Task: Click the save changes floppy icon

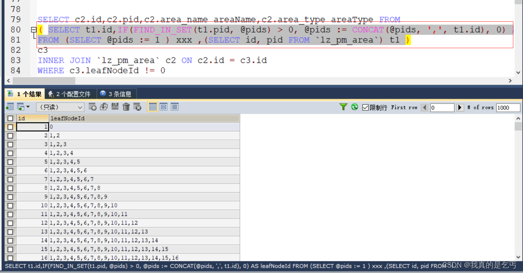Action: click(x=115, y=107)
